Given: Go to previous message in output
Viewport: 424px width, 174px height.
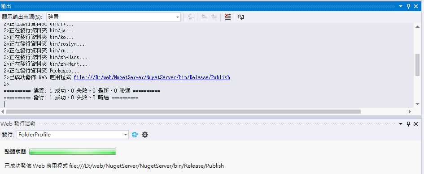Looking at the screenshot, I should tap(205, 17).
